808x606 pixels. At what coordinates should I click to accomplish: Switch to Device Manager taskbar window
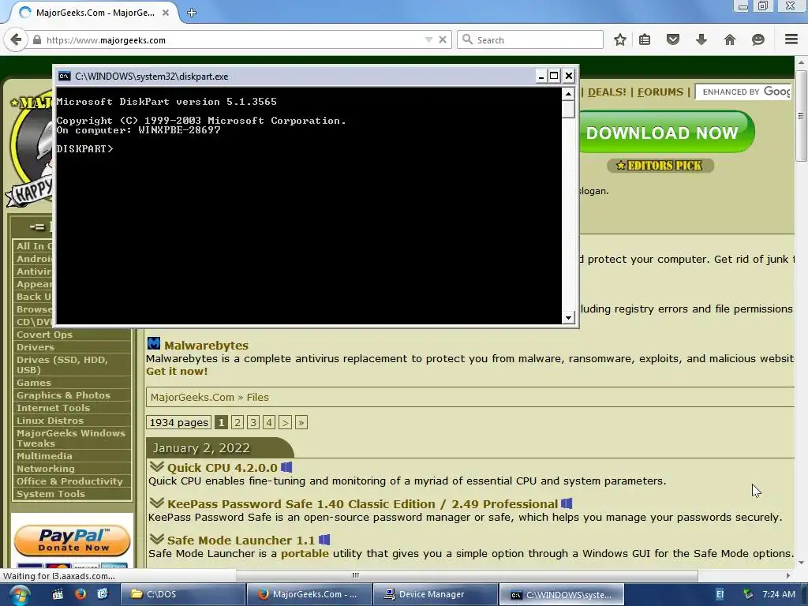434,594
